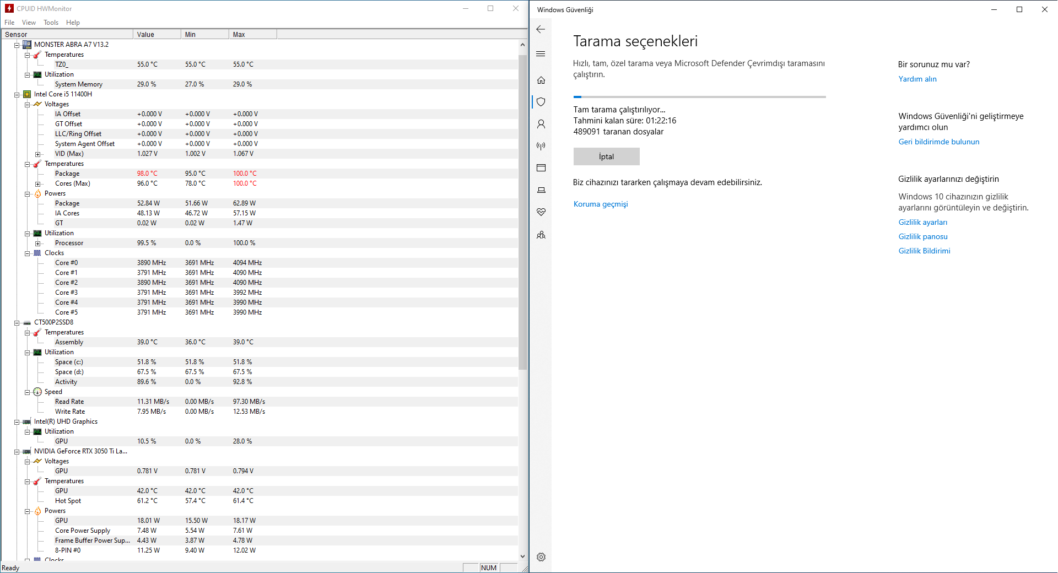The image size is (1058, 573).
Task: Click the back arrow in Windows Security
Action: tap(541, 29)
